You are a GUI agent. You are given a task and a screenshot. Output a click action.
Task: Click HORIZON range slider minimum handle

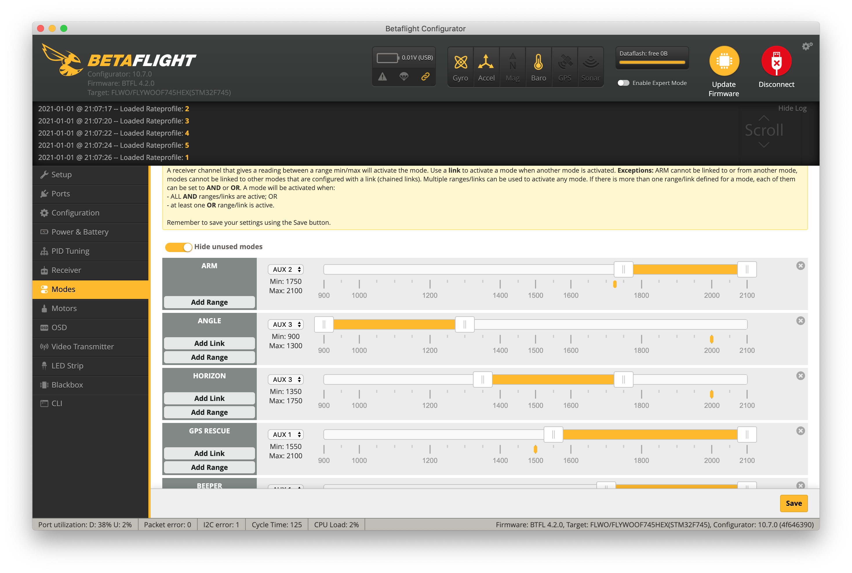(483, 380)
